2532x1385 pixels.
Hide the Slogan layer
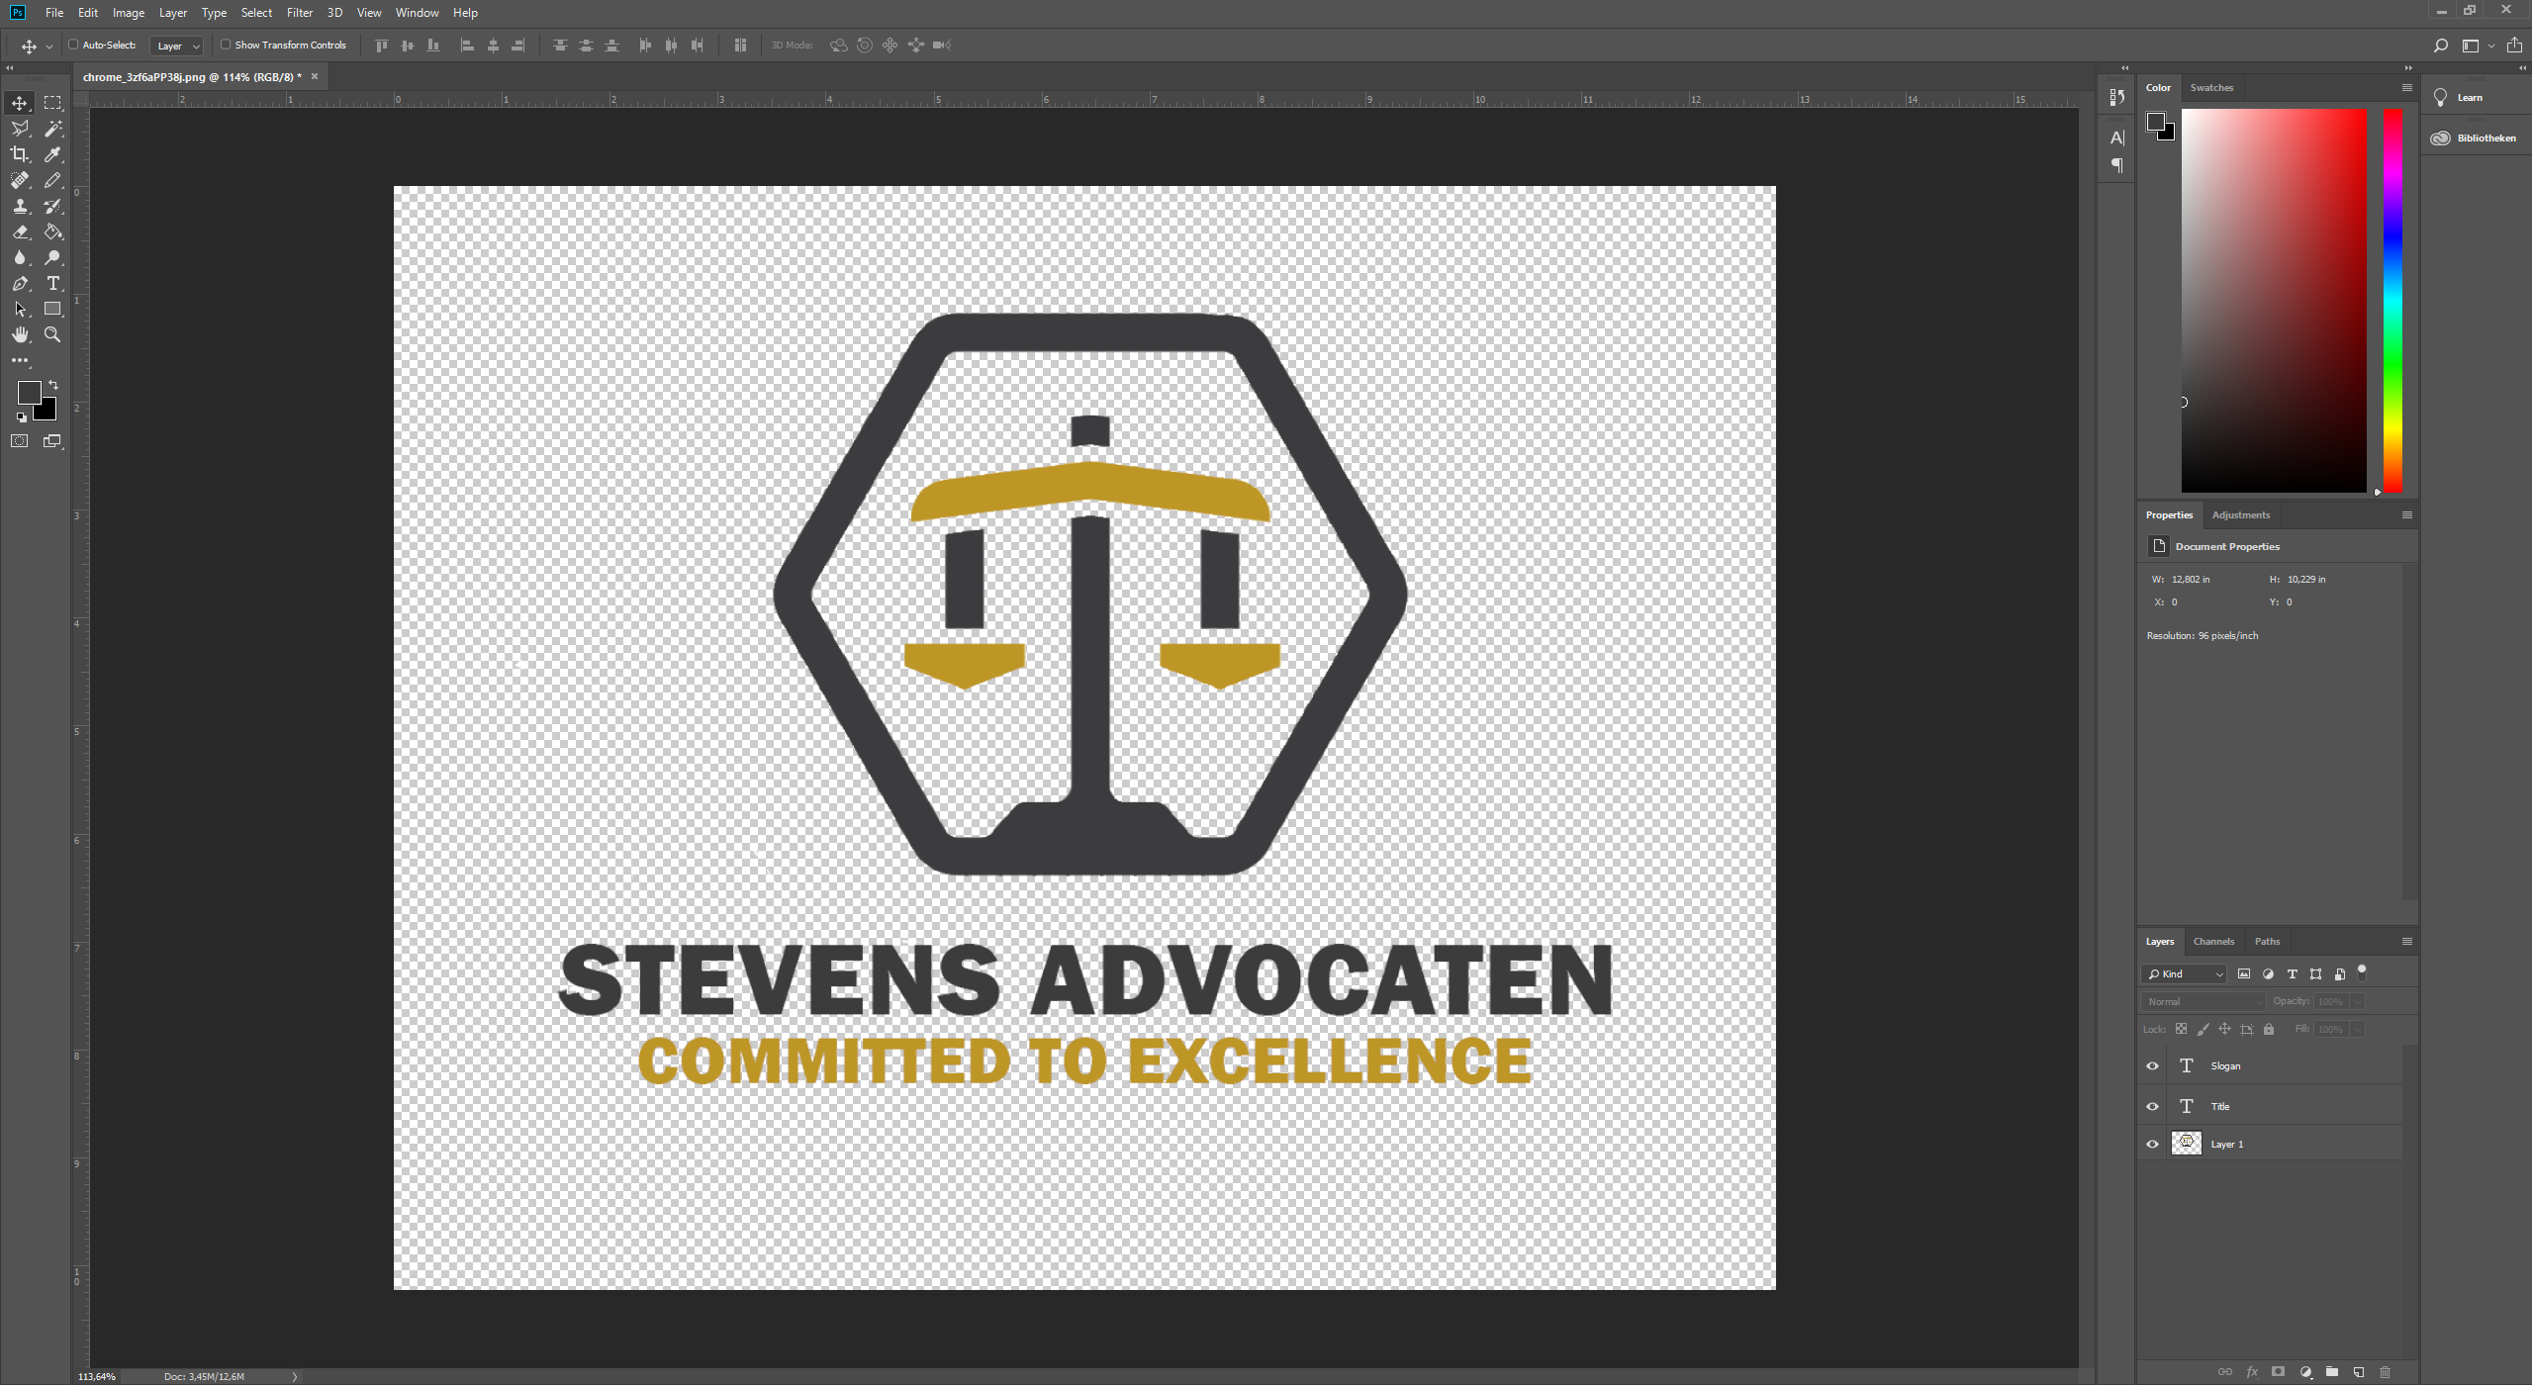(x=2152, y=1066)
